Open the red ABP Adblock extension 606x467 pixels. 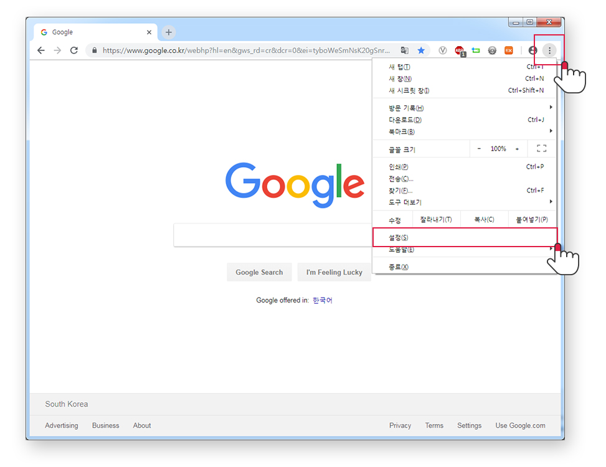click(x=460, y=50)
